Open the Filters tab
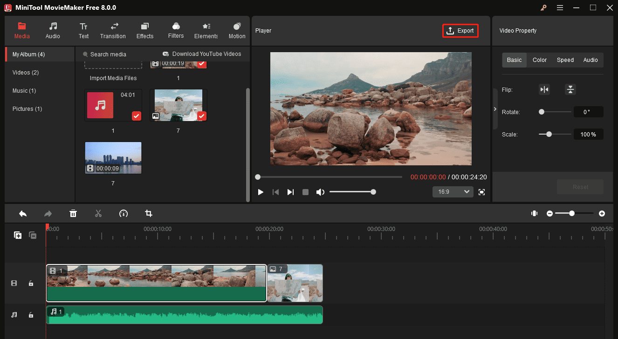 point(176,31)
